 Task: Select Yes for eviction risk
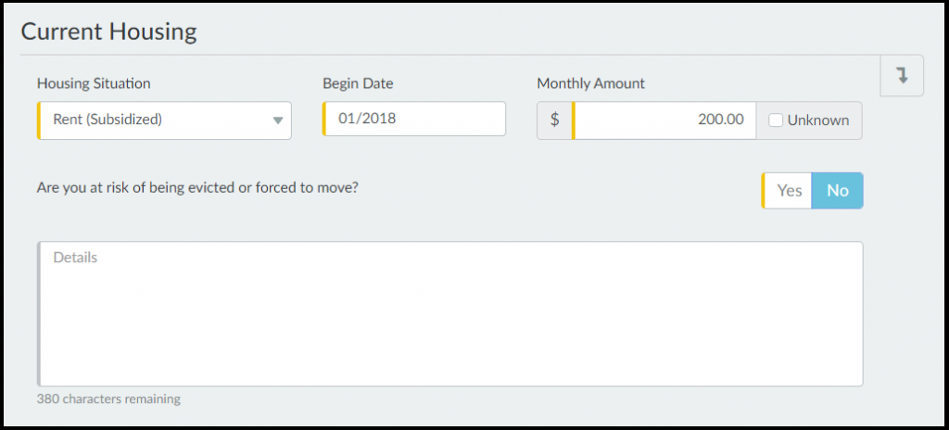pos(789,191)
